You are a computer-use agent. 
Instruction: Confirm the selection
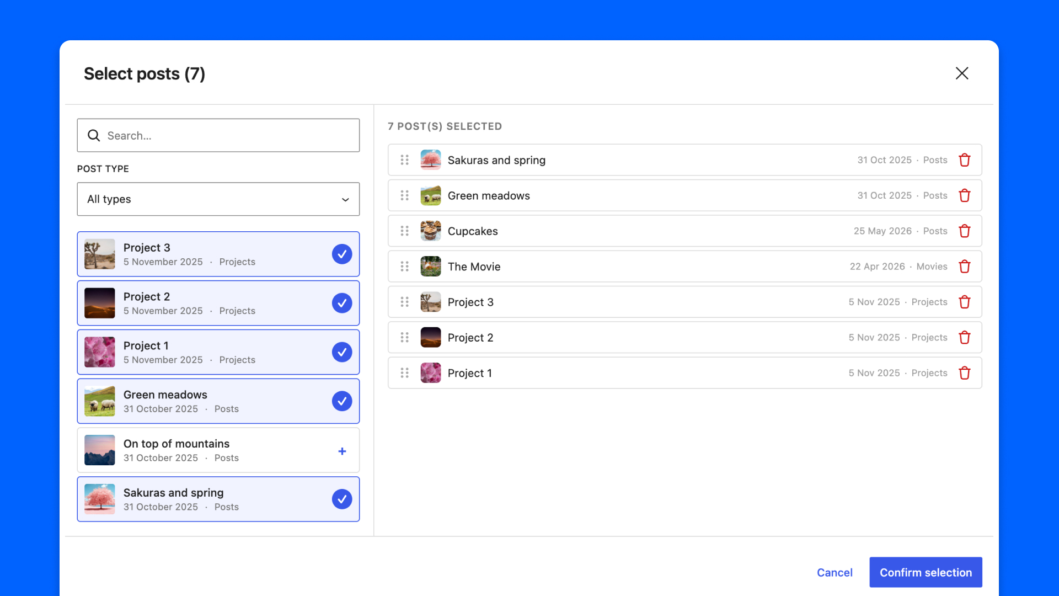click(926, 572)
